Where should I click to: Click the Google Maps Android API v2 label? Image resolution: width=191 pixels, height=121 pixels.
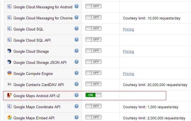37,96
